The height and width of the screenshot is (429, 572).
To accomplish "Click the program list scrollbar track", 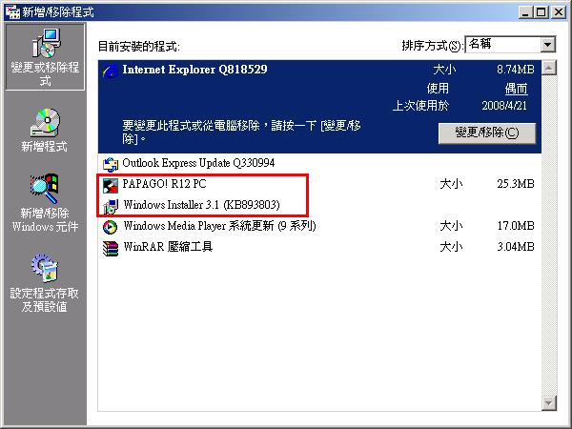I will click(x=549, y=235).
